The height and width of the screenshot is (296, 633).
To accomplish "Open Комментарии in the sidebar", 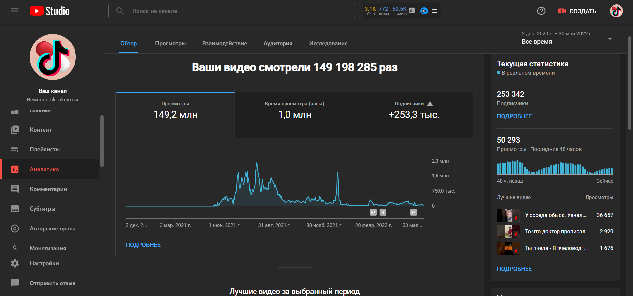I will point(49,189).
